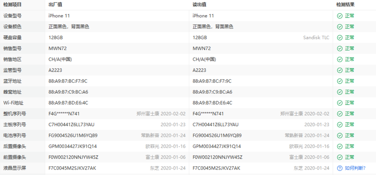Screen dimensions: 376x175
Task: Click the green check icon in 整机序列号 row
Action: (340, 114)
